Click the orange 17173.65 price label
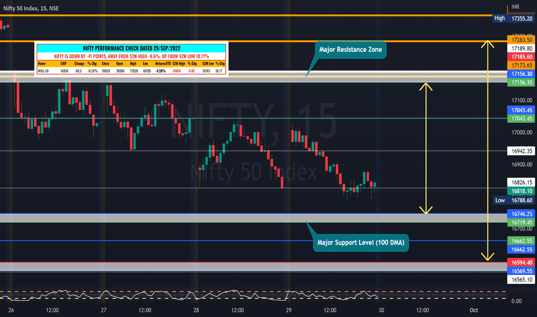Image resolution: width=537 pixels, height=317 pixels. pyautogui.click(x=521, y=65)
